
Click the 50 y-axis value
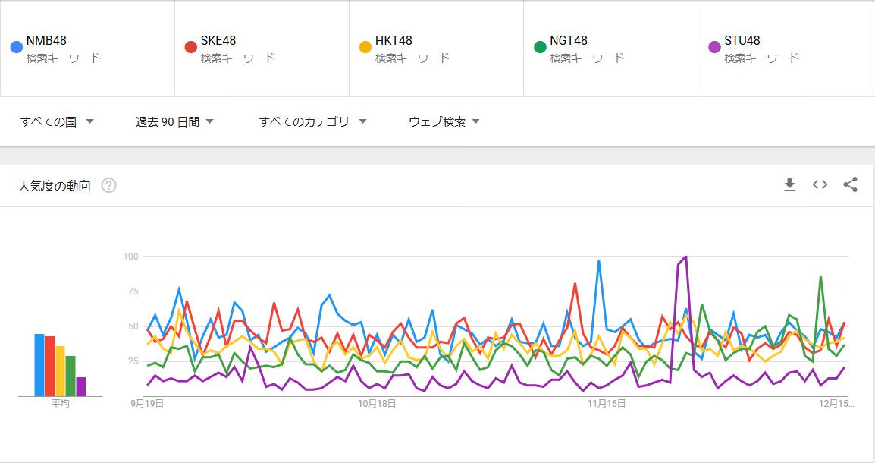click(x=133, y=326)
